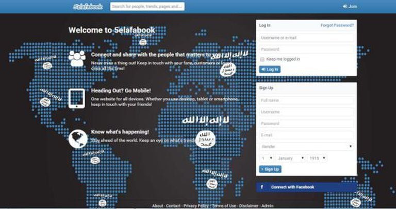Click the Facebook f icon

point(262,187)
